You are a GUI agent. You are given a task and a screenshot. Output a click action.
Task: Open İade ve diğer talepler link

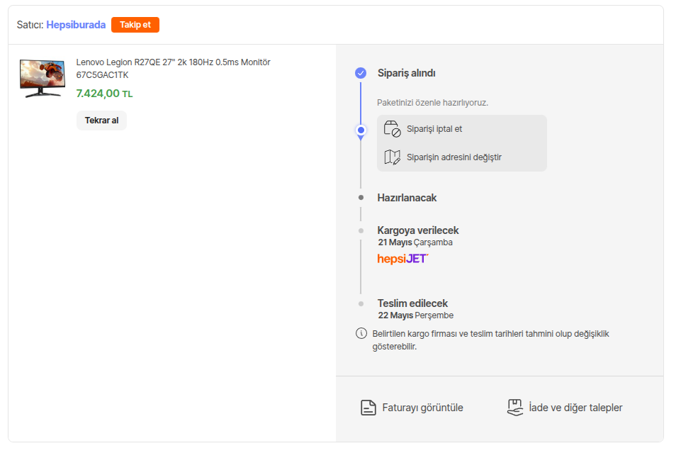click(575, 408)
